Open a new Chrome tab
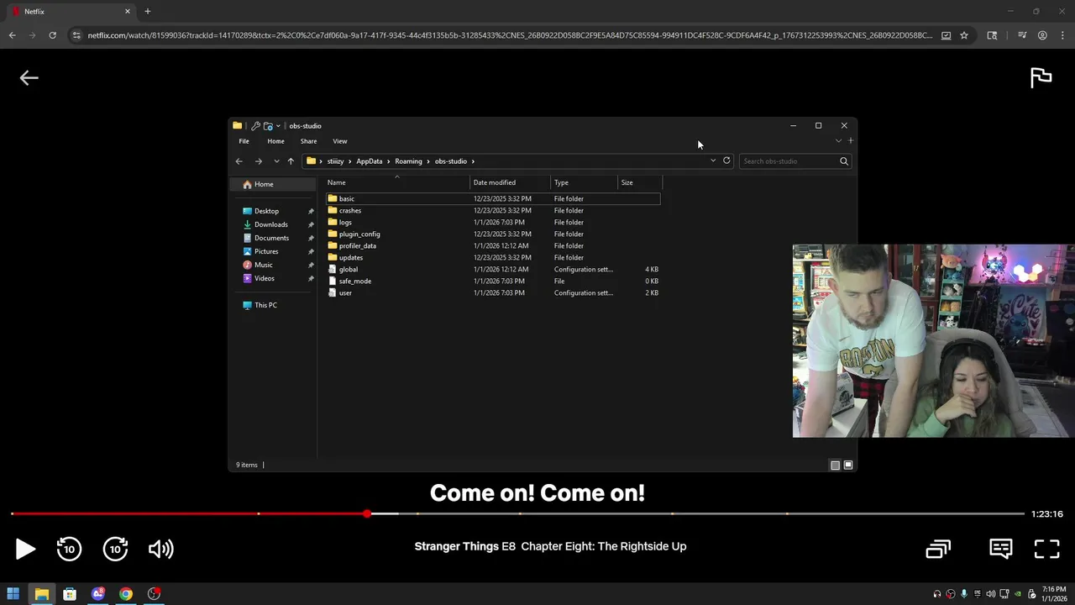This screenshot has height=605, width=1075. pyautogui.click(x=148, y=11)
